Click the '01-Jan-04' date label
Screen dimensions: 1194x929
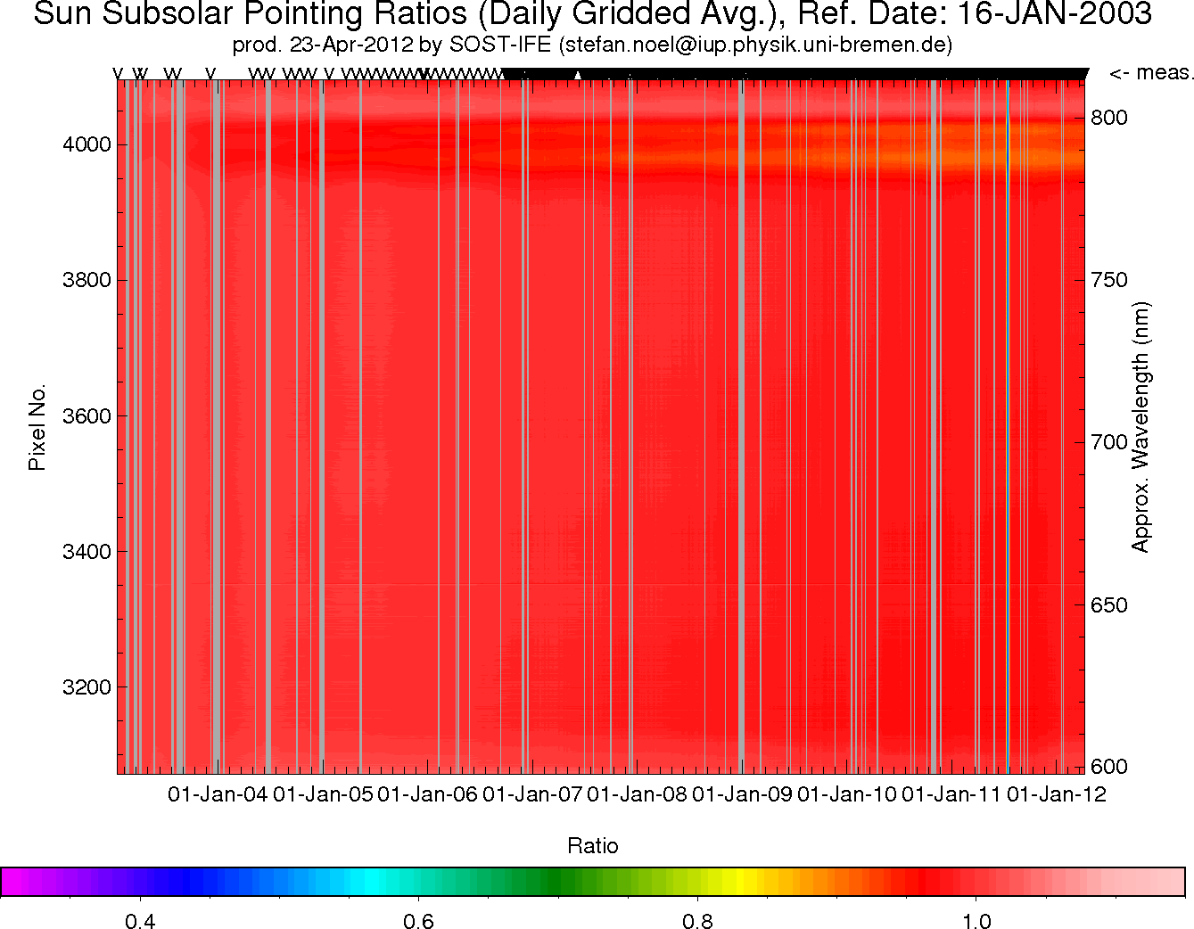(218, 794)
